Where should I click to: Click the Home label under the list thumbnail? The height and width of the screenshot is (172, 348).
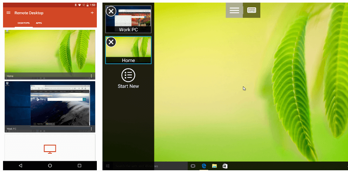coord(10,76)
